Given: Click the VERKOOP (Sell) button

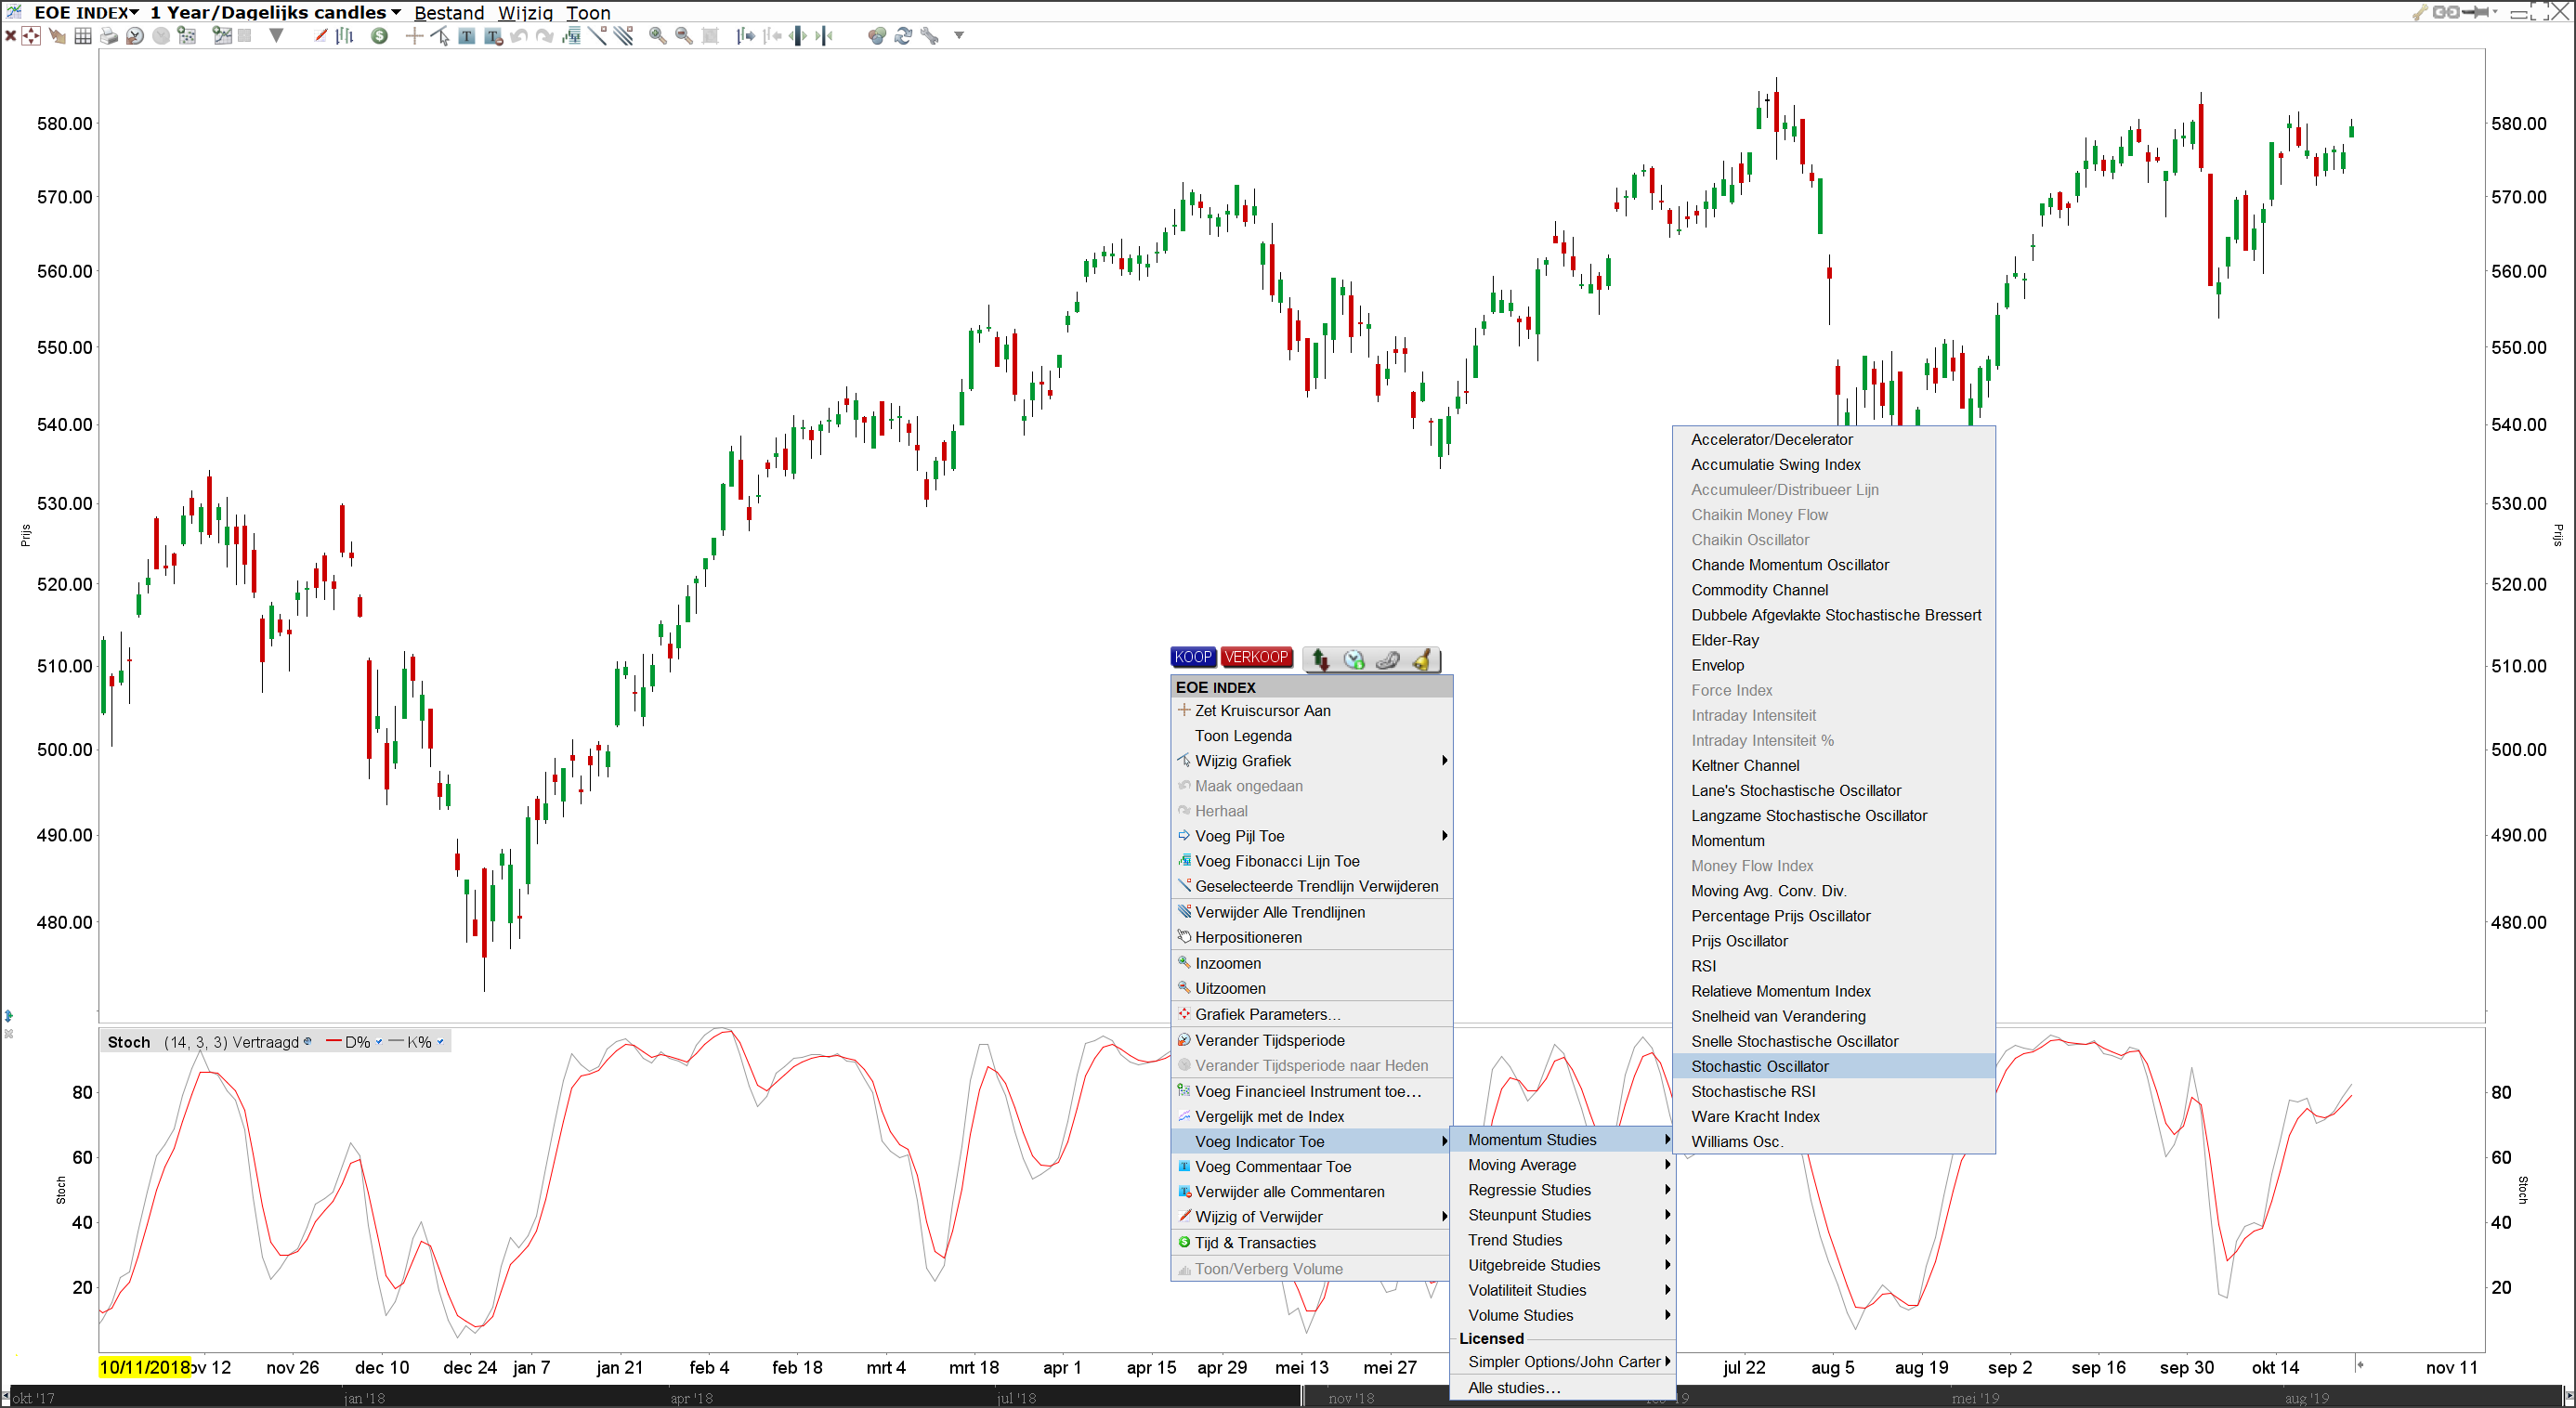Looking at the screenshot, I should coord(1255,658).
